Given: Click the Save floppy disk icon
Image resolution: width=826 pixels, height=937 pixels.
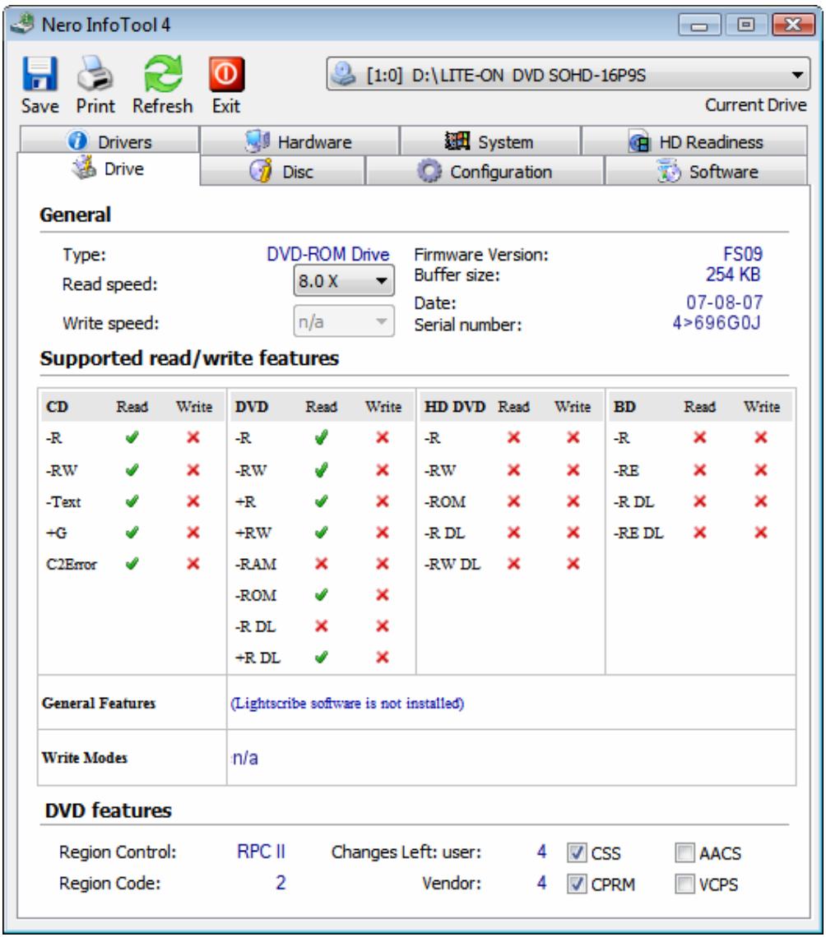Looking at the screenshot, I should (x=40, y=73).
